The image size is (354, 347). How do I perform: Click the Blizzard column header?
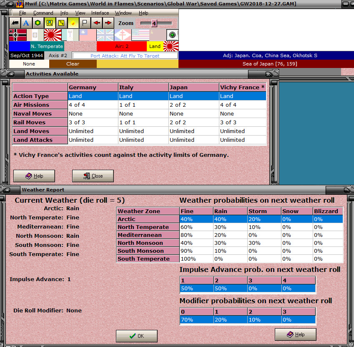coord(328,211)
